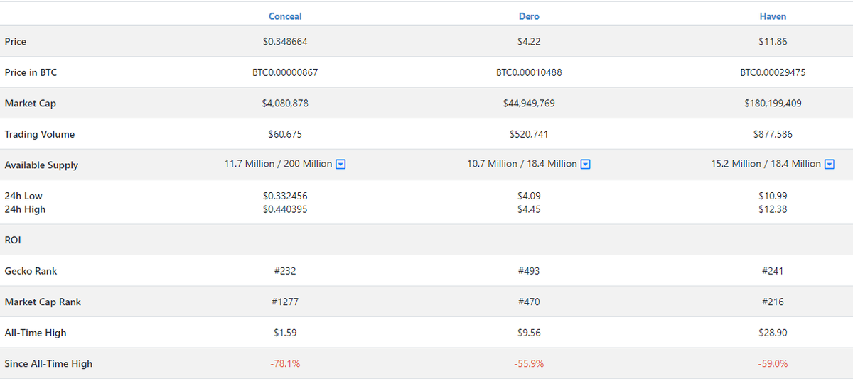853x381 pixels.
Task: Select Conceal 24h low $0.332456
Action: click(x=285, y=196)
